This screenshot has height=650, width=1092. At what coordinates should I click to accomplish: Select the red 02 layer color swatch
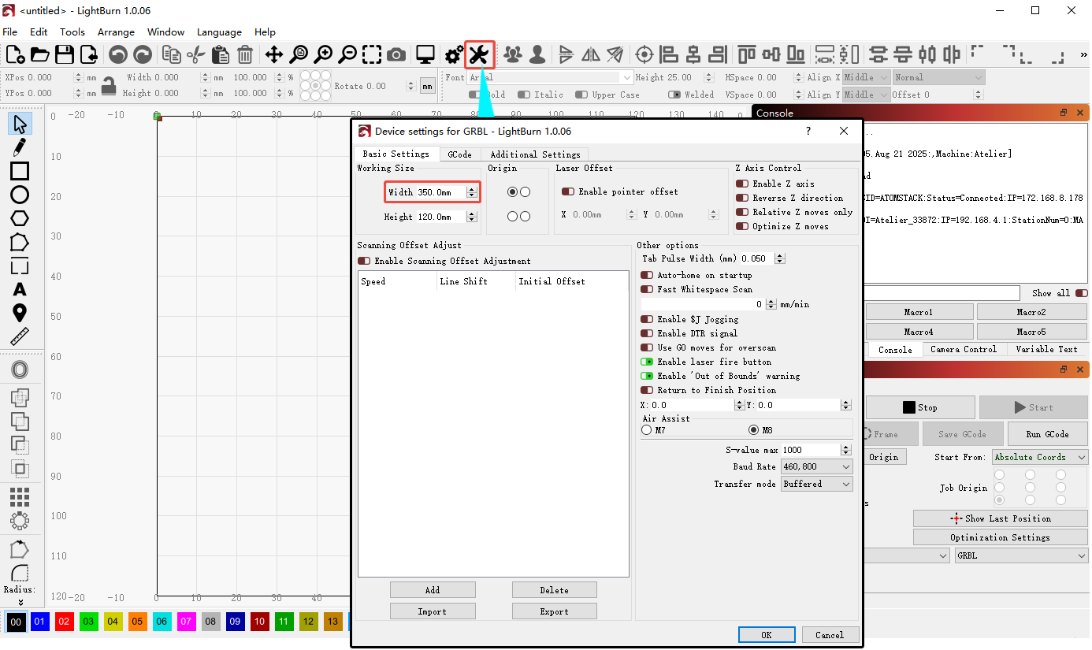pyautogui.click(x=65, y=622)
